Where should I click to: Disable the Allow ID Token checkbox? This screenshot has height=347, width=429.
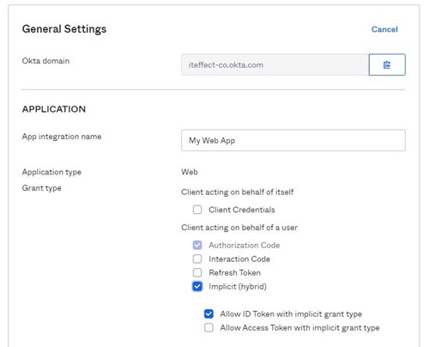point(208,314)
